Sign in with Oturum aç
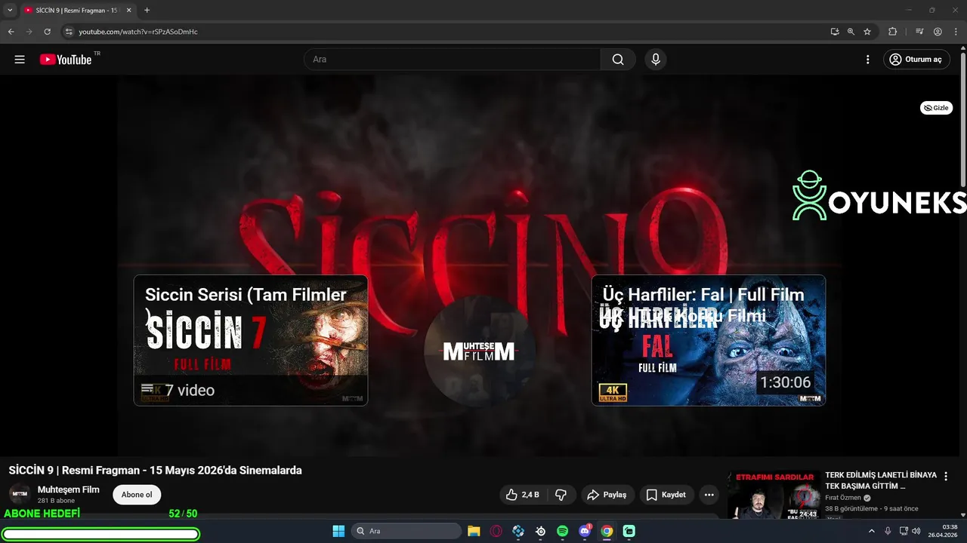This screenshot has width=967, height=543. coord(916,60)
